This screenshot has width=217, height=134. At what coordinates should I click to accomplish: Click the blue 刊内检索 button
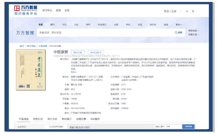pyautogui.click(x=188, y=126)
